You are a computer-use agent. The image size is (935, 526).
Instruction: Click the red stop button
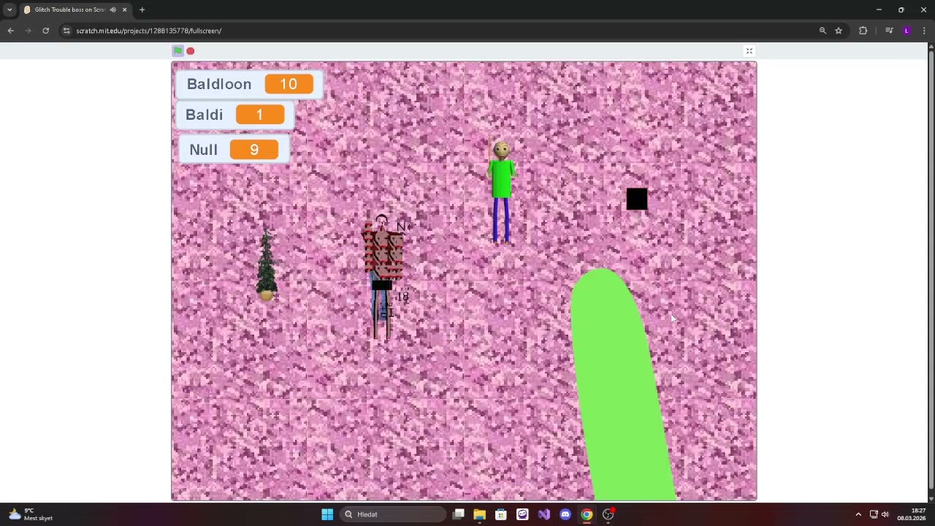191,50
